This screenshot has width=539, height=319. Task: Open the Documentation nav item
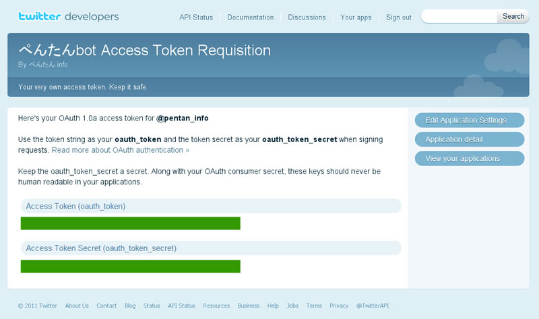(250, 17)
